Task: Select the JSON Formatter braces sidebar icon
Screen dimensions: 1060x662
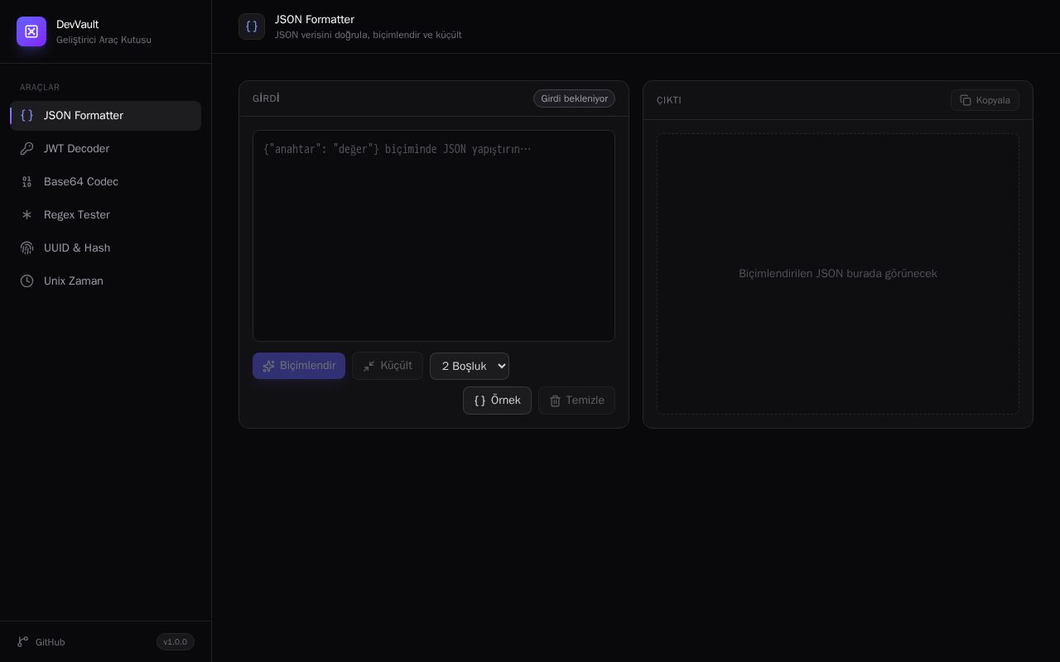Action: 26,116
